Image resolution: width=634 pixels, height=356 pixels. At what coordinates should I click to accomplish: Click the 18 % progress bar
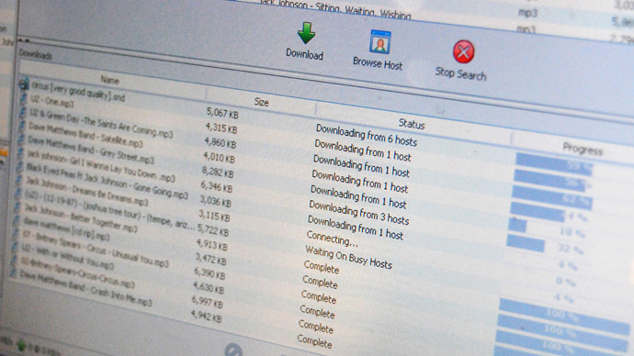coord(517,225)
